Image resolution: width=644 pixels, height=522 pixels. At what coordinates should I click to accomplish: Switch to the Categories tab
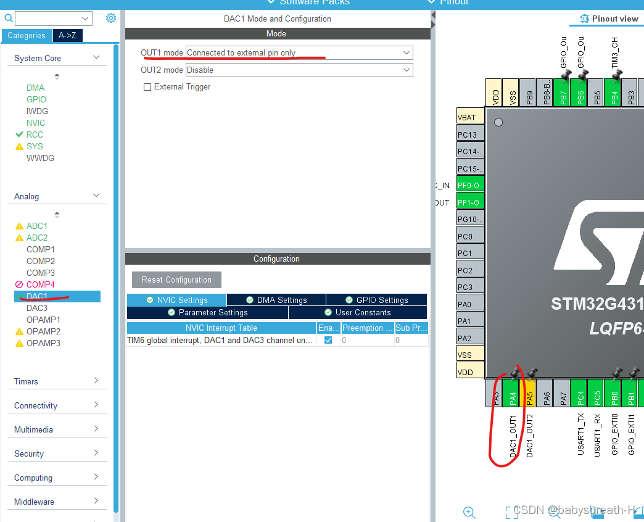tap(27, 36)
